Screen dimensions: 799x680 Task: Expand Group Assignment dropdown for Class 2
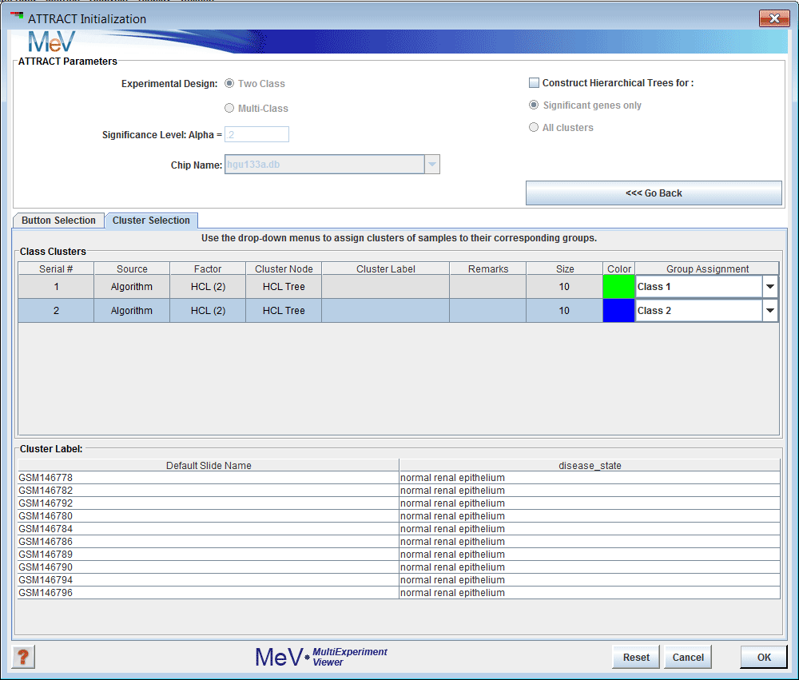point(769,311)
